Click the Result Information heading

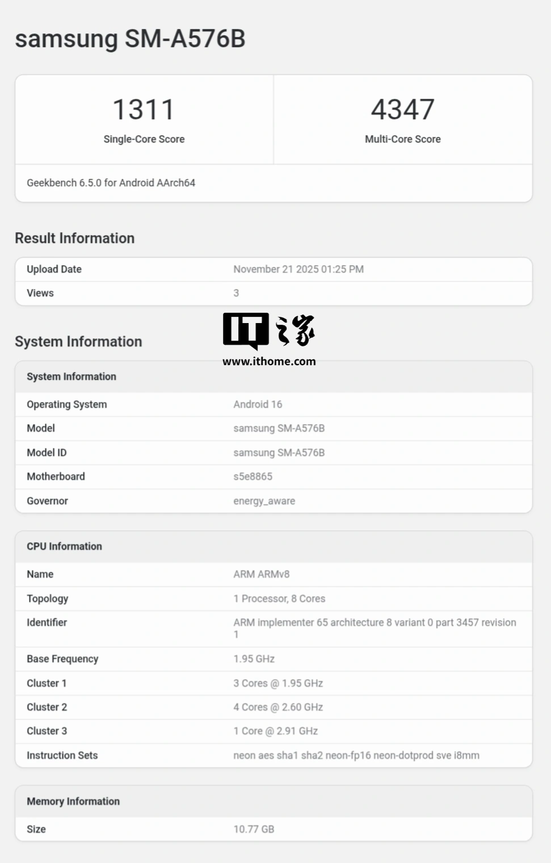coord(74,238)
